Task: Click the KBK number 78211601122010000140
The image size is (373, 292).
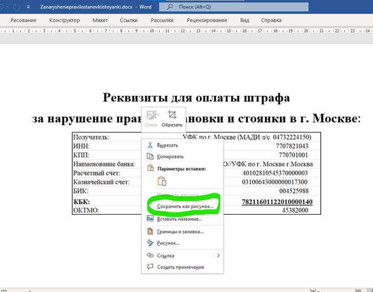Action: coord(277,201)
